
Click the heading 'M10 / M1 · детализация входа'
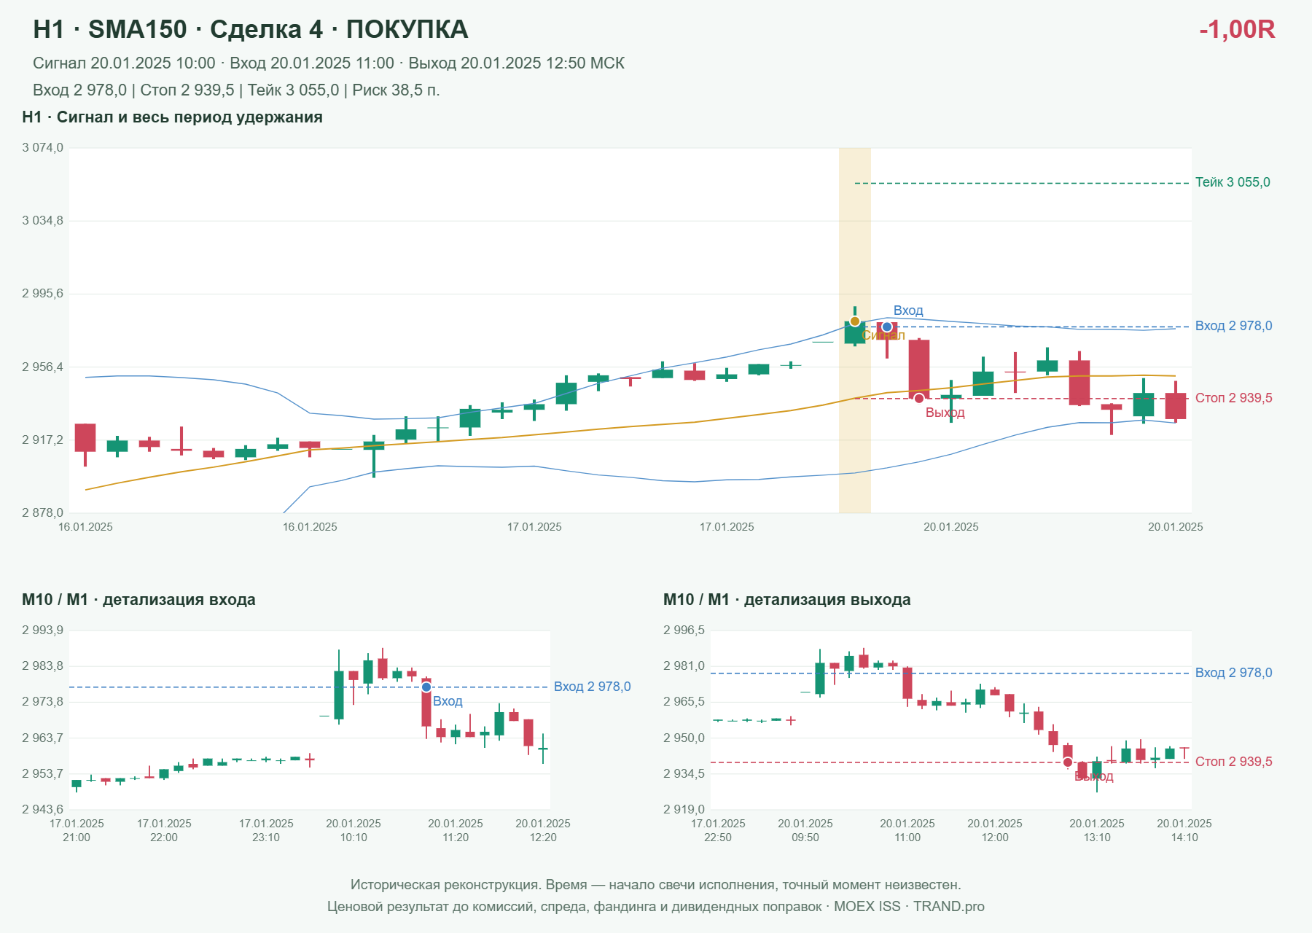tap(138, 600)
